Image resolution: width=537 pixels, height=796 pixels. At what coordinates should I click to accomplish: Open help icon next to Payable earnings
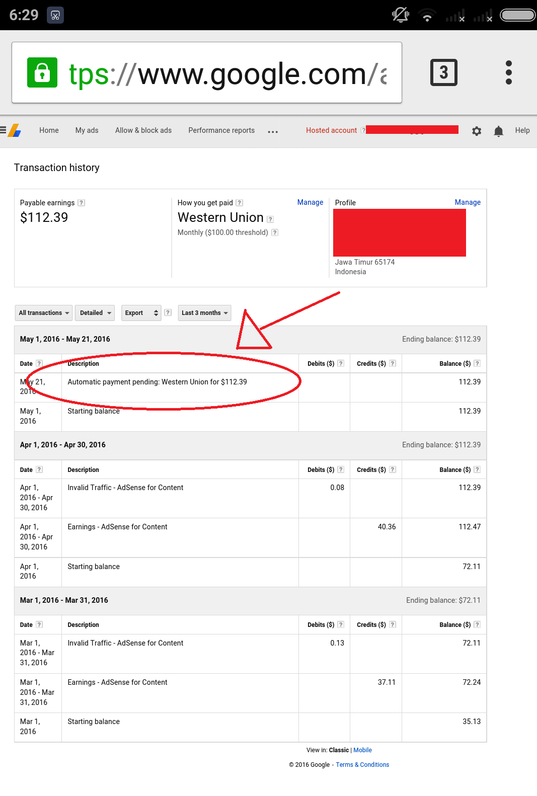(82, 203)
